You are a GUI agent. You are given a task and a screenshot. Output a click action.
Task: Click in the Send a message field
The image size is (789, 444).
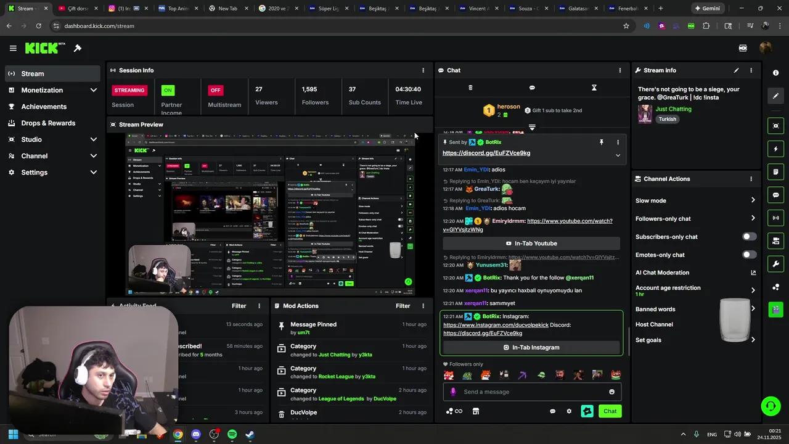(532, 392)
